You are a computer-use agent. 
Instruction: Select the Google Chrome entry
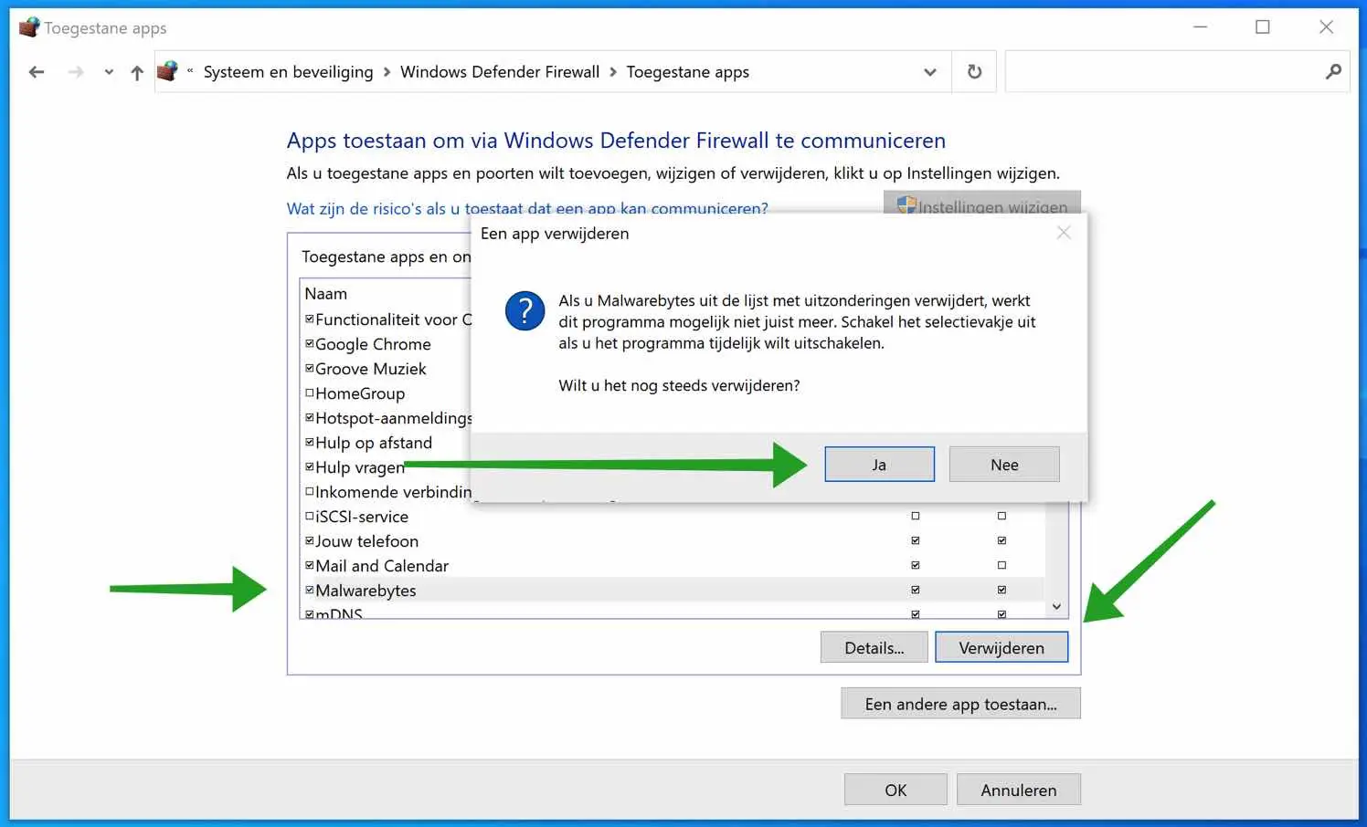[x=373, y=344]
